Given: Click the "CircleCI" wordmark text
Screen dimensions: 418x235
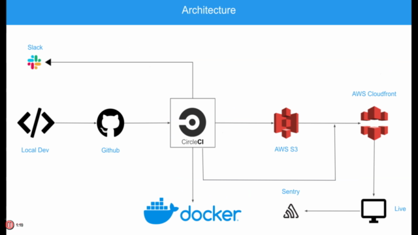Looking at the screenshot, I should coord(193,142).
